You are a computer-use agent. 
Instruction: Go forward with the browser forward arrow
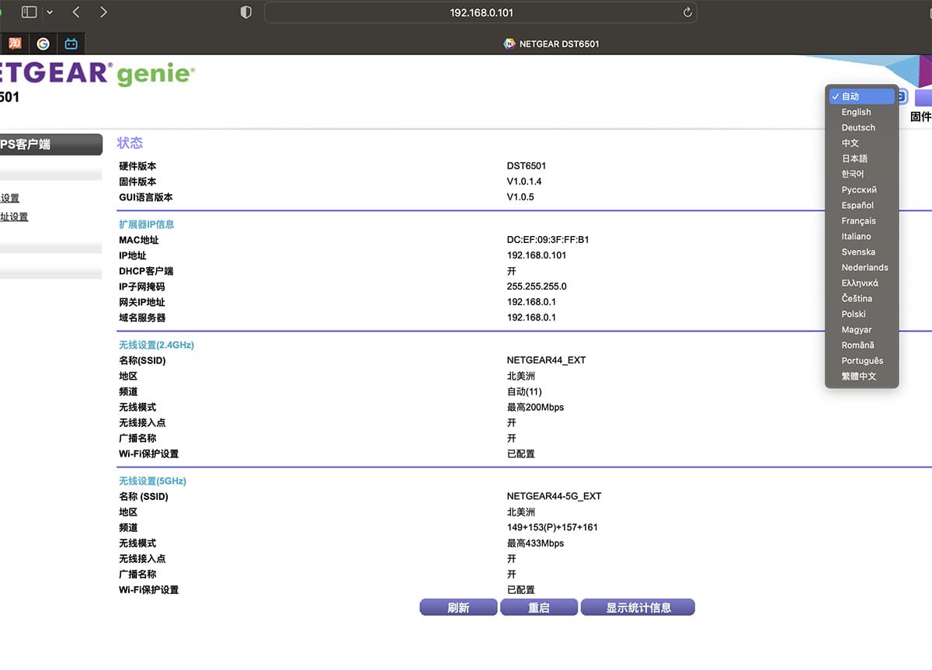[103, 12]
